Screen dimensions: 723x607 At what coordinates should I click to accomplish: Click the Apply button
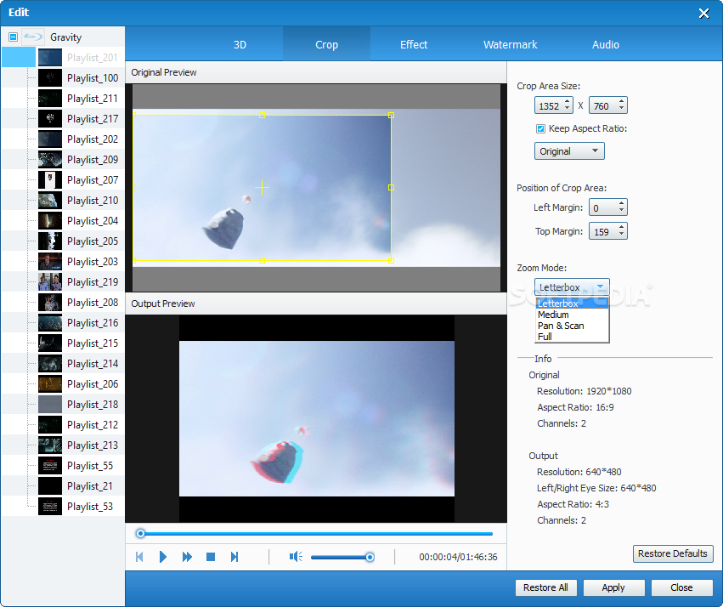pyautogui.click(x=613, y=587)
